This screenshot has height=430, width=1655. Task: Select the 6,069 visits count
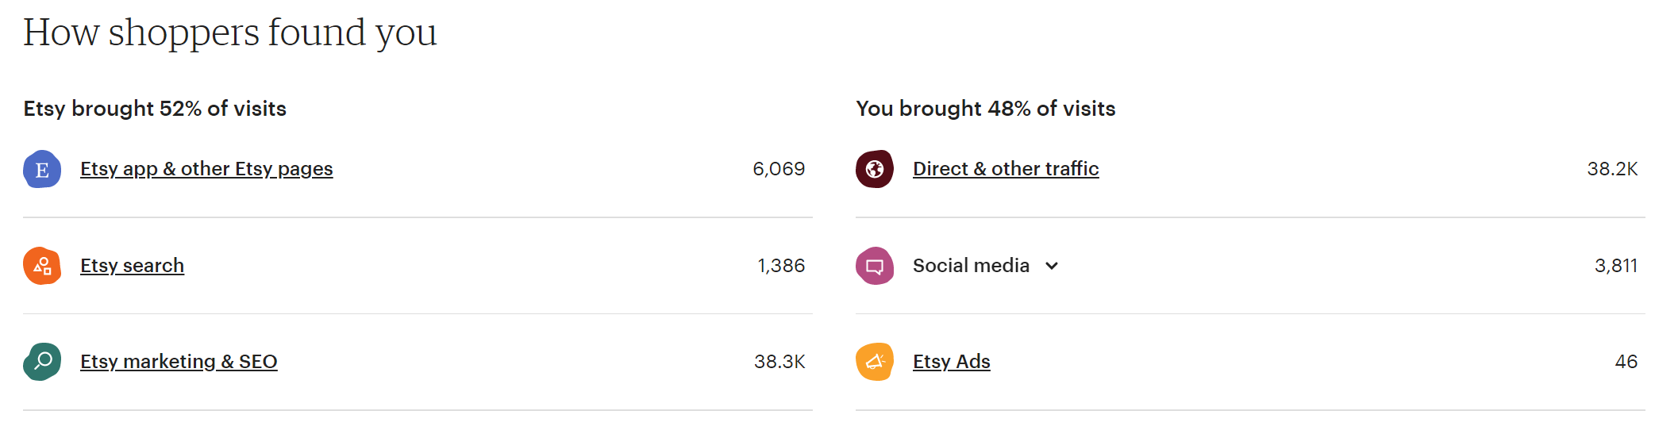click(779, 169)
